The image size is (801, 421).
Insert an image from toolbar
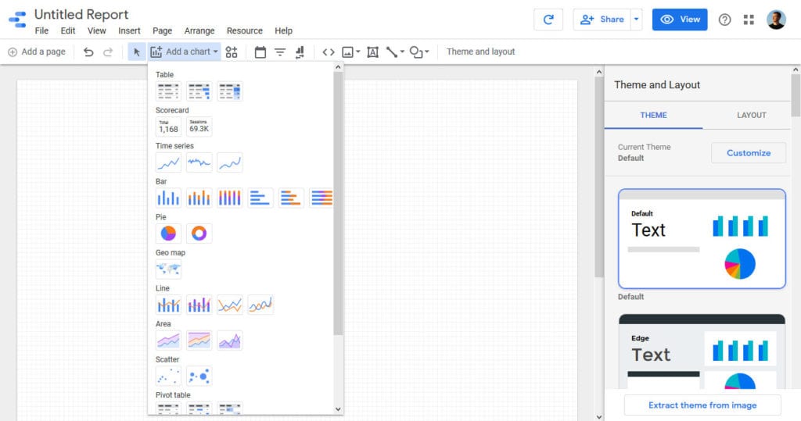pos(347,52)
